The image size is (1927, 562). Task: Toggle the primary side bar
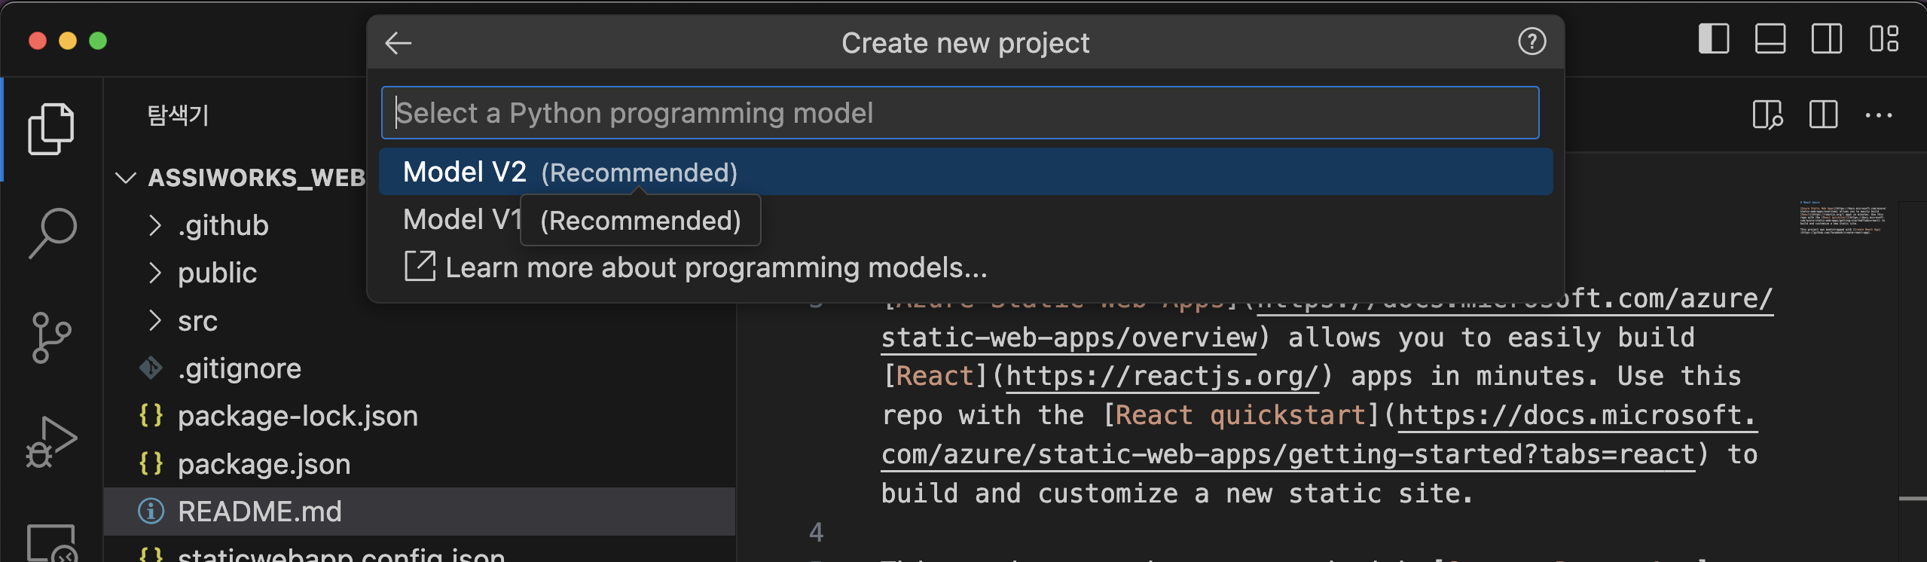click(1713, 39)
